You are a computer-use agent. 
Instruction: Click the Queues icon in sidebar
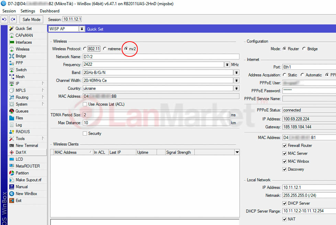point(12,111)
